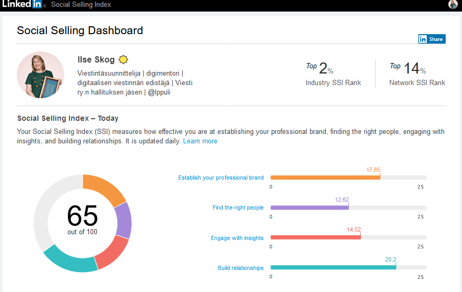
Task: Open Establish your professional brand link
Action: pyautogui.click(x=221, y=178)
